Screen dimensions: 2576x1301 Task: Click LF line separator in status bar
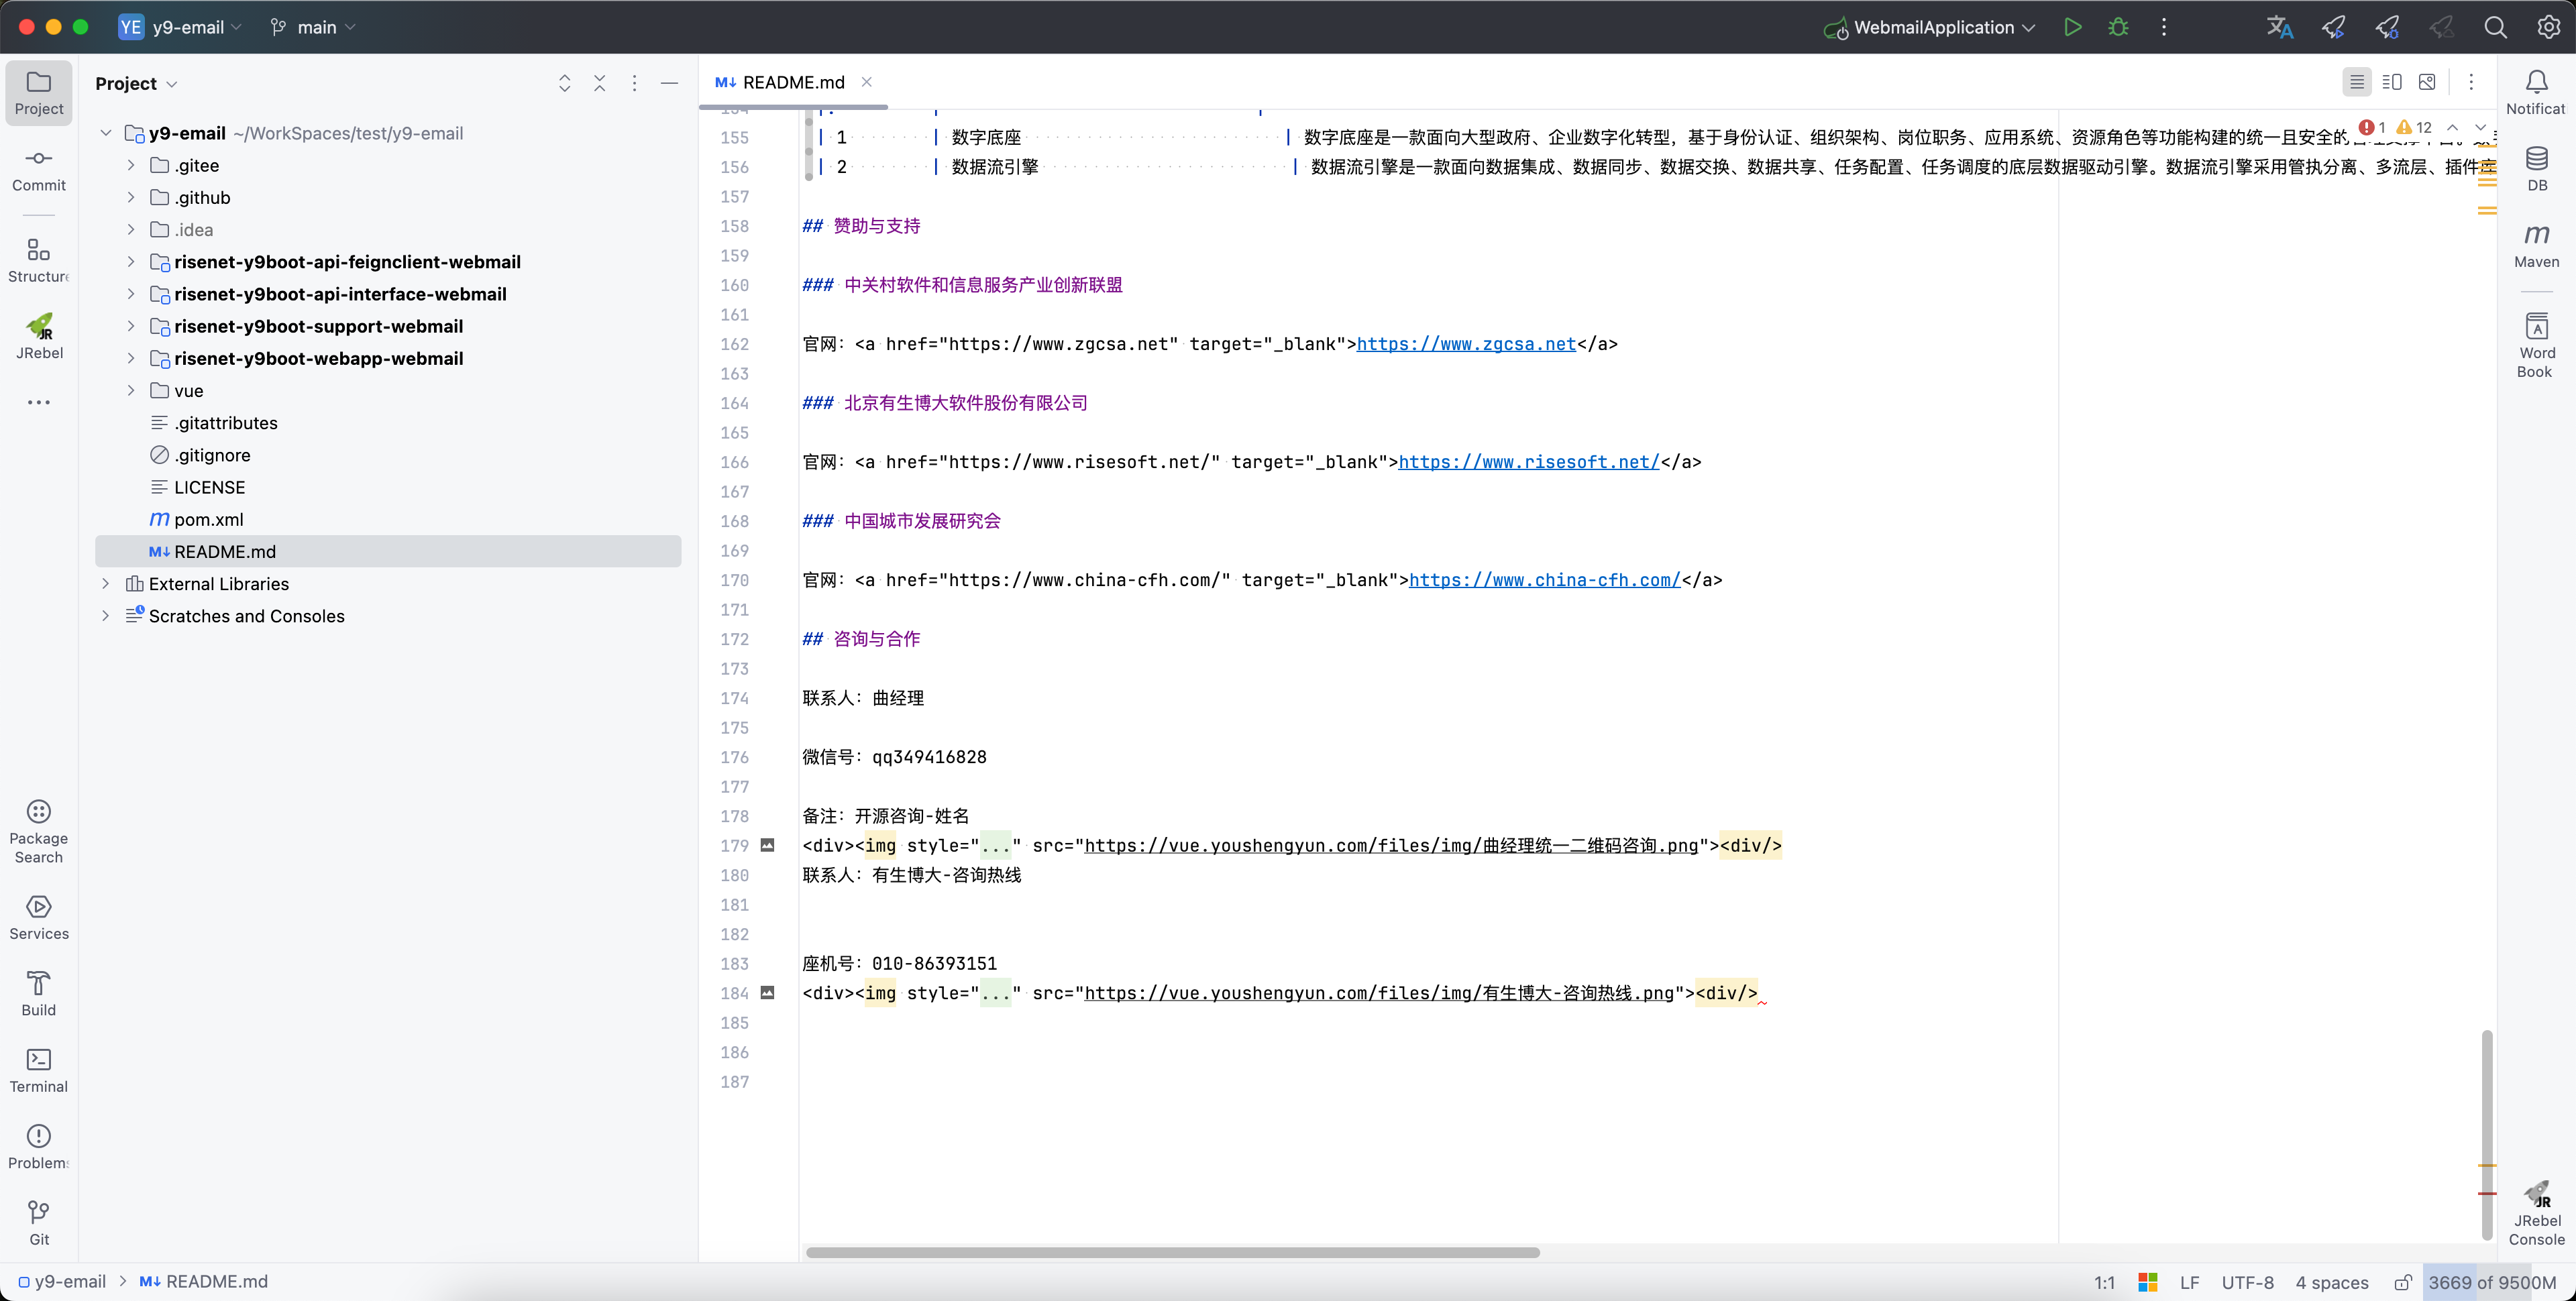(x=2189, y=1282)
